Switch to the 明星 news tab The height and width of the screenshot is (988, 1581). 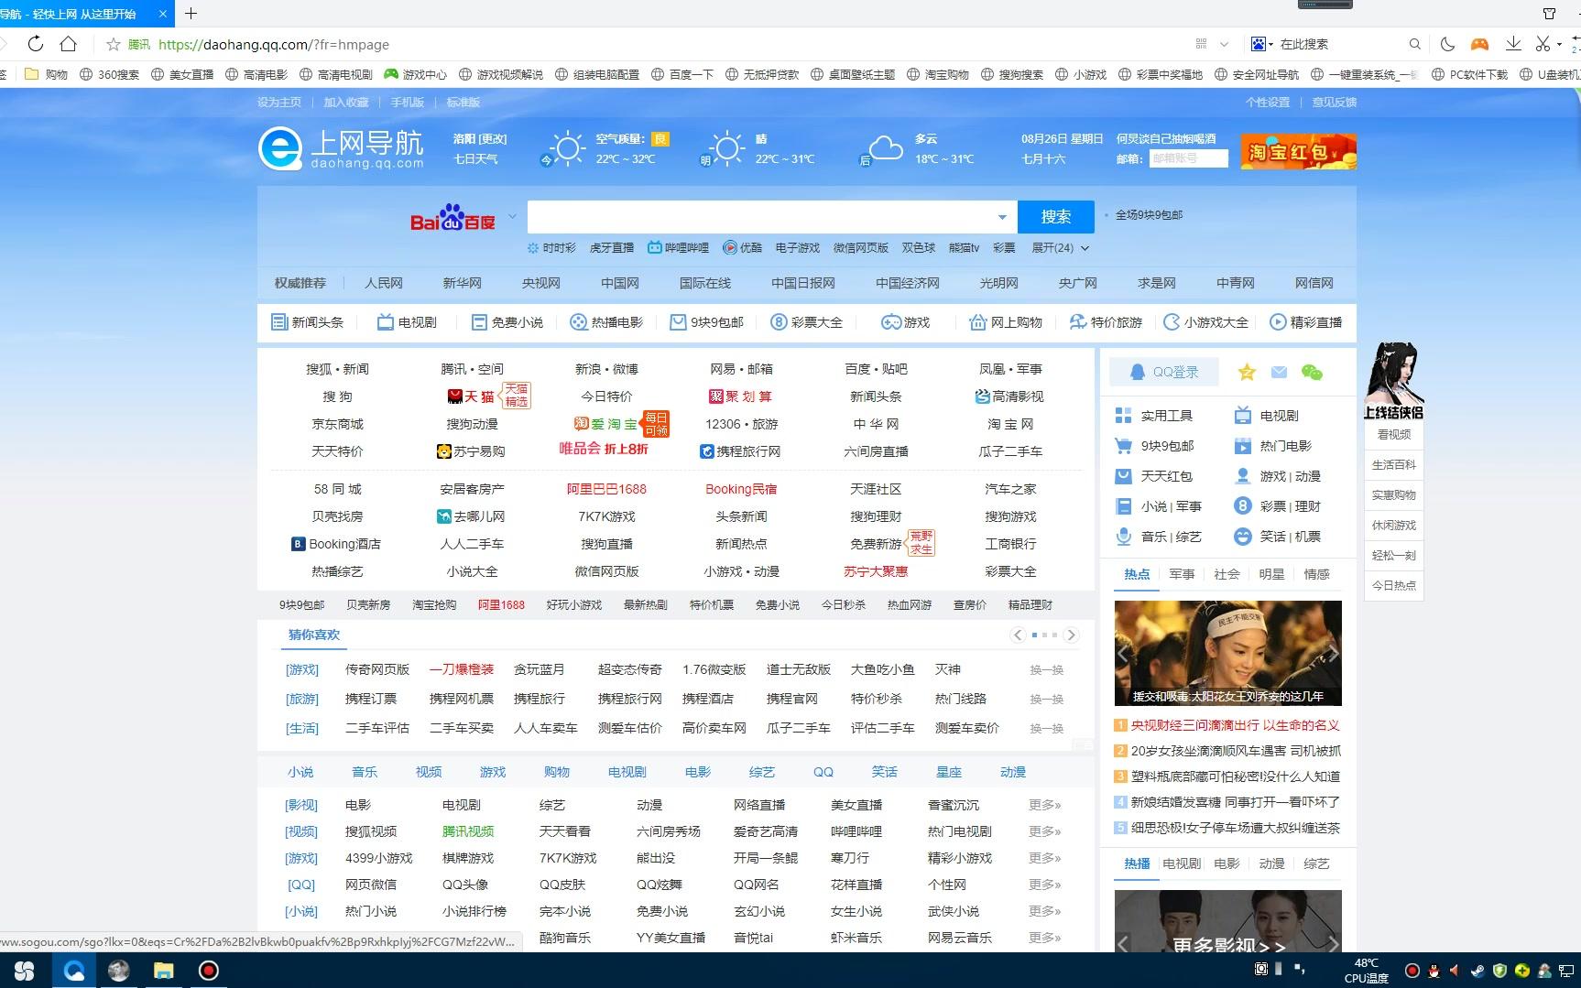(x=1271, y=574)
